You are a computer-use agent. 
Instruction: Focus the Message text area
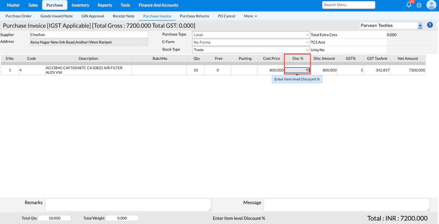coord(346,205)
